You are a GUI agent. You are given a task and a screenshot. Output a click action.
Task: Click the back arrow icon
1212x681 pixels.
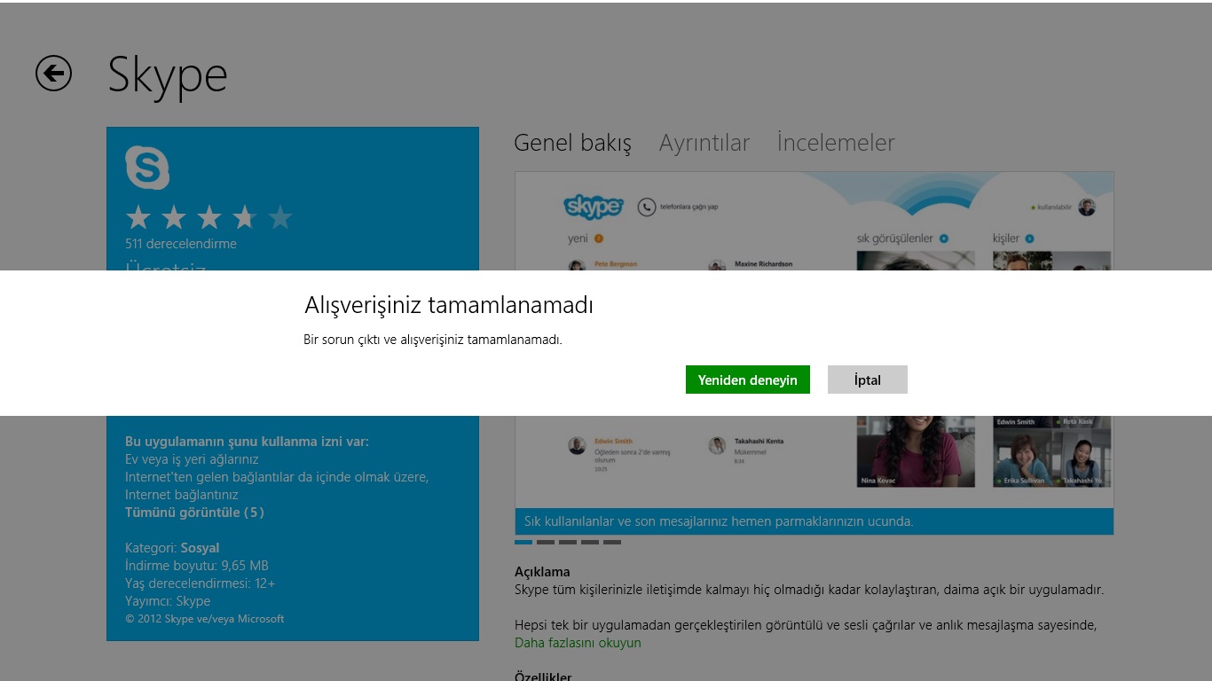point(53,73)
